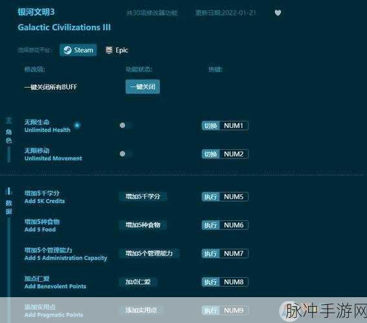
Task: Click the 添加实用点 apply button
Action: point(141,310)
